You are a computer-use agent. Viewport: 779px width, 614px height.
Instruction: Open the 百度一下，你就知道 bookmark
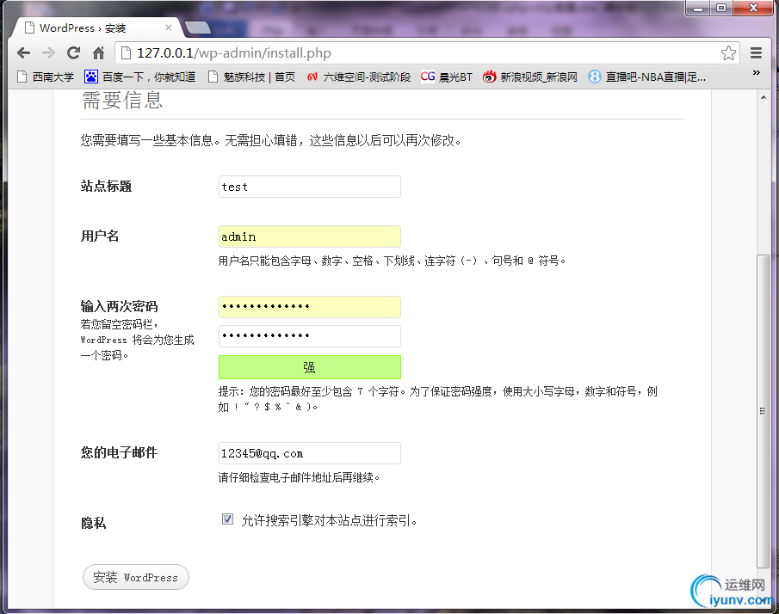point(140,77)
